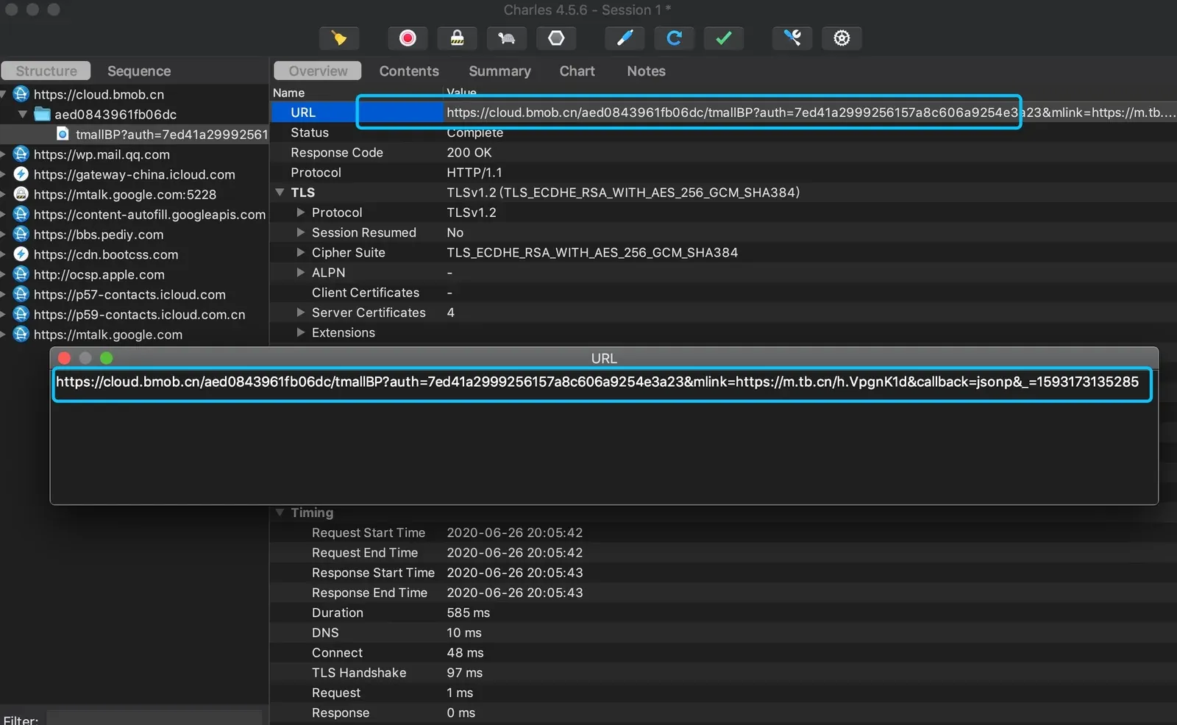Expand the TLS Protocol row
1177x725 pixels.
pyautogui.click(x=300, y=212)
